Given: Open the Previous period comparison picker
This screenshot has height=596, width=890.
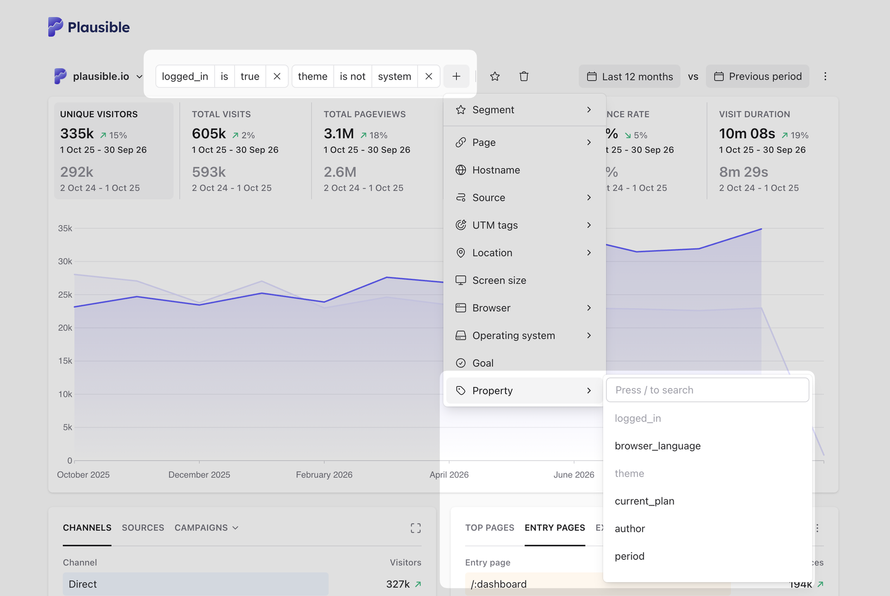Looking at the screenshot, I should (758, 76).
